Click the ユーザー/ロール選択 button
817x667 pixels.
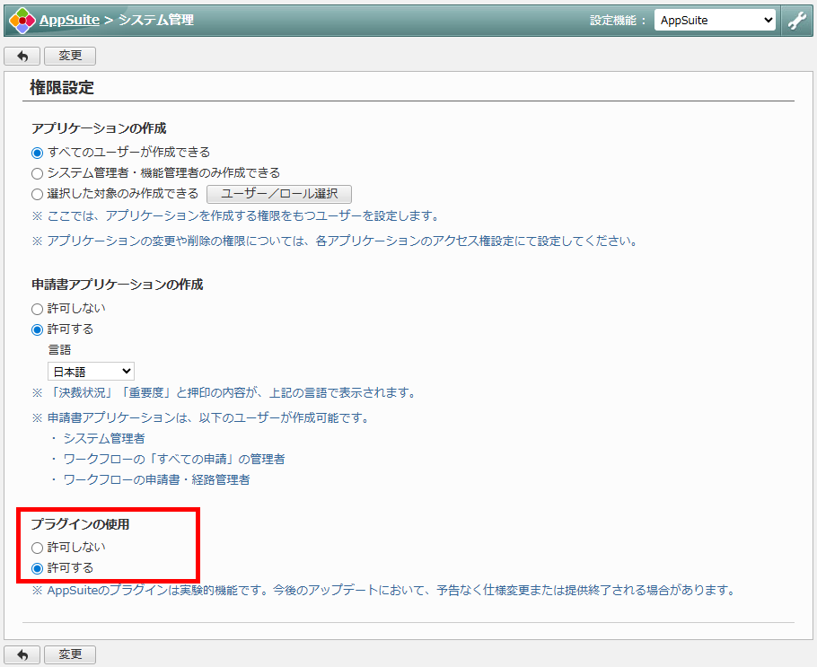(279, 194)
